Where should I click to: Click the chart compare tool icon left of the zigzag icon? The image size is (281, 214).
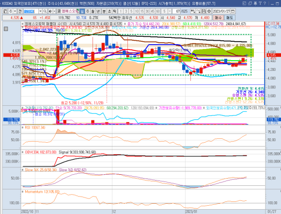[x=193, y=11]
